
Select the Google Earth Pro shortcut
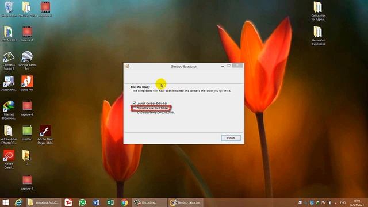click(27, 60)
